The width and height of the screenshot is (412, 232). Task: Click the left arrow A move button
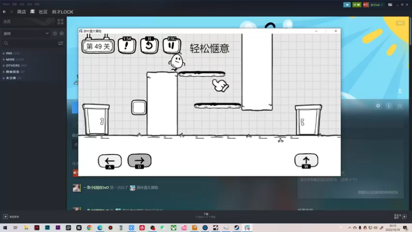(x=110, y=161)
